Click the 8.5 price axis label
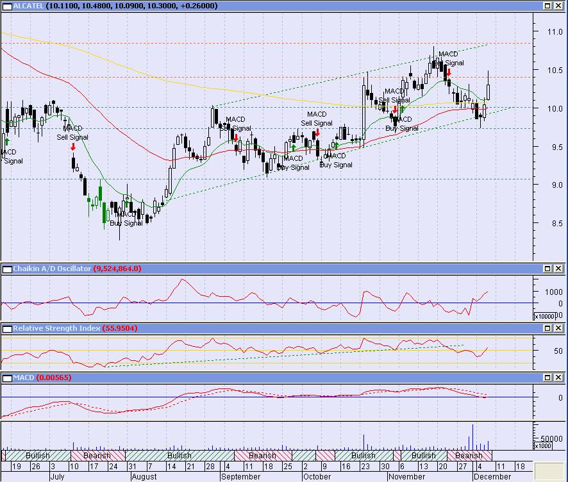 (x=556, y=224)
